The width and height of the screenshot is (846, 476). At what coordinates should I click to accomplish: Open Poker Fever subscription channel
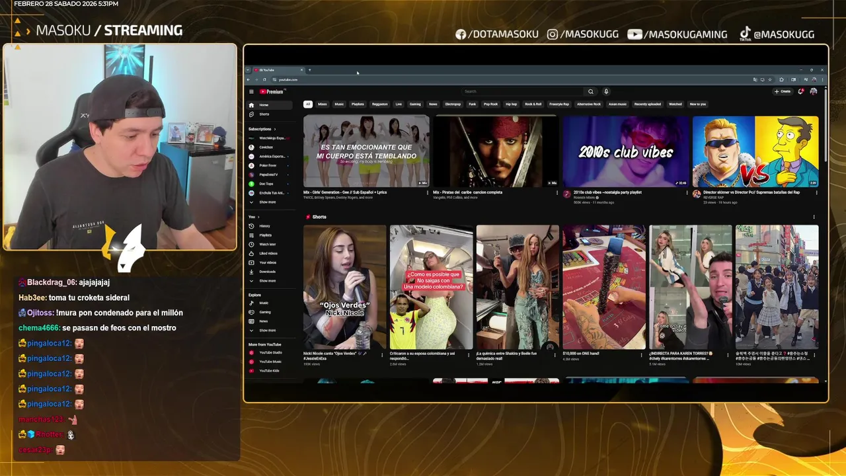pos(270,165)
